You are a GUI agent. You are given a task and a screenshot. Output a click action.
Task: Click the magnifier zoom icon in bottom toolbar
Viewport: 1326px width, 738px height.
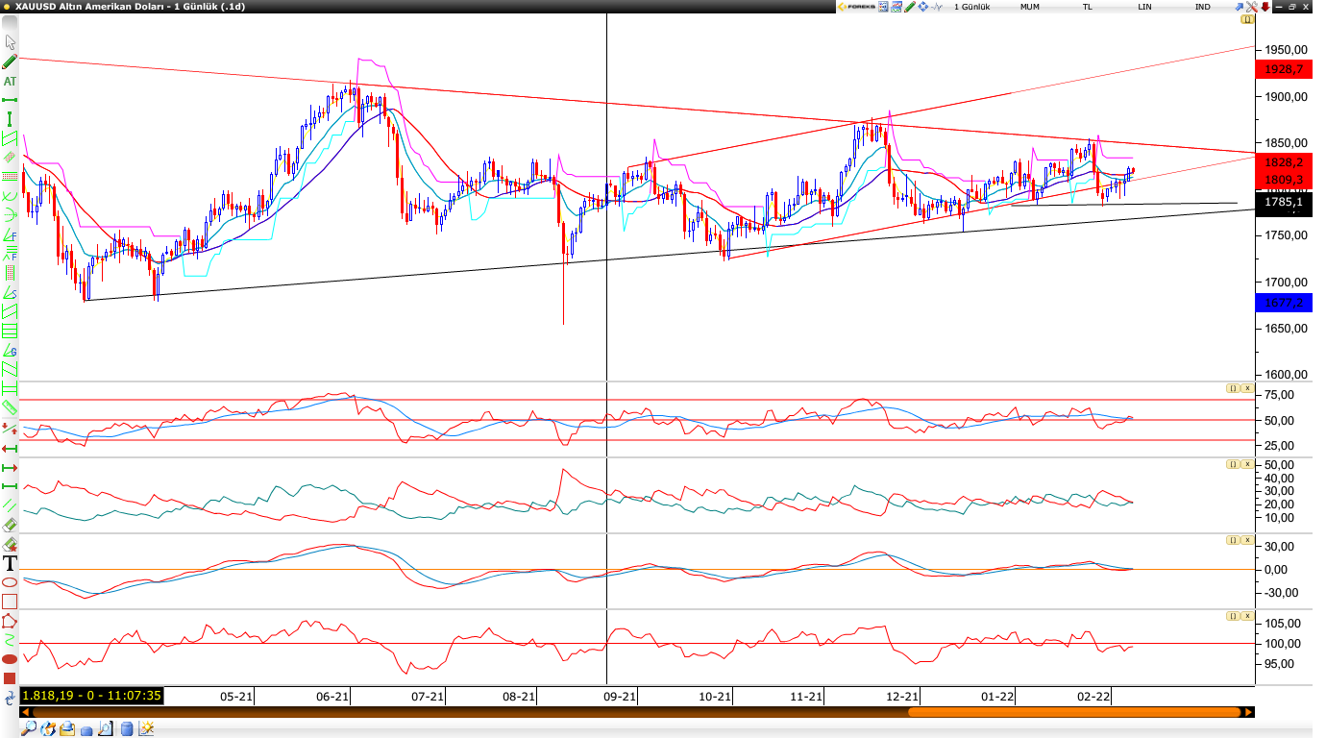tap(29, 728)
